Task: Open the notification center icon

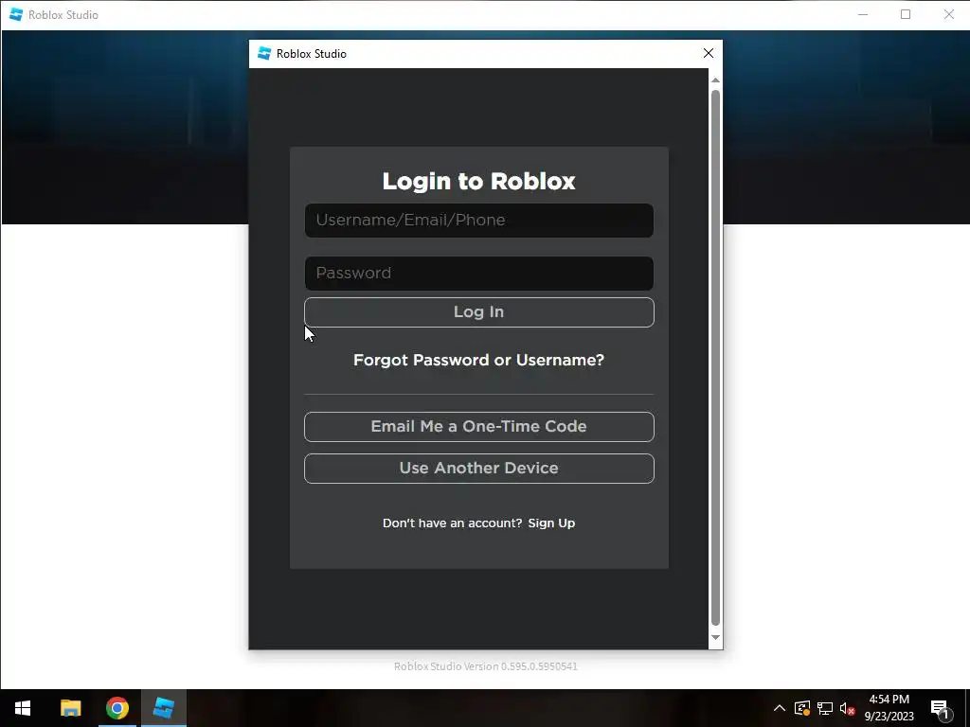Action: point(940,708)
